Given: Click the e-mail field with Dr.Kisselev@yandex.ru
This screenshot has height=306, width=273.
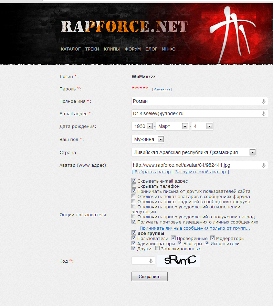Looking at the screenshot, I should click(200, 113).
